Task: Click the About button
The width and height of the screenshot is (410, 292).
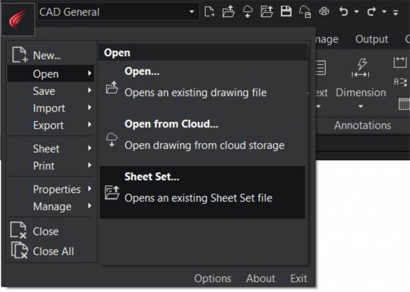Action: pyautogui.click(x=260, y=278)
